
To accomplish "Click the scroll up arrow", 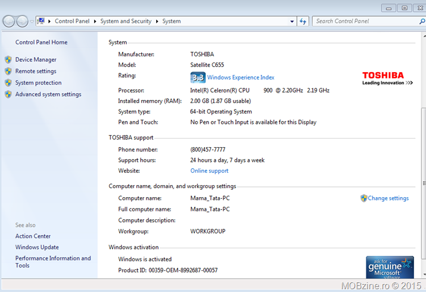I will (424, 36).
